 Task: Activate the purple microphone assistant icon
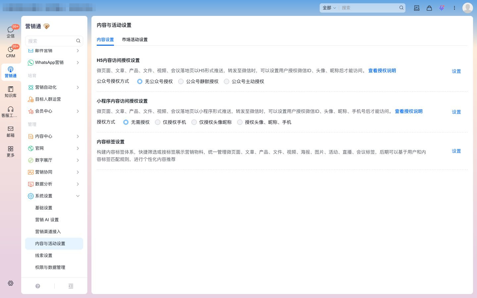pos(442,8)
